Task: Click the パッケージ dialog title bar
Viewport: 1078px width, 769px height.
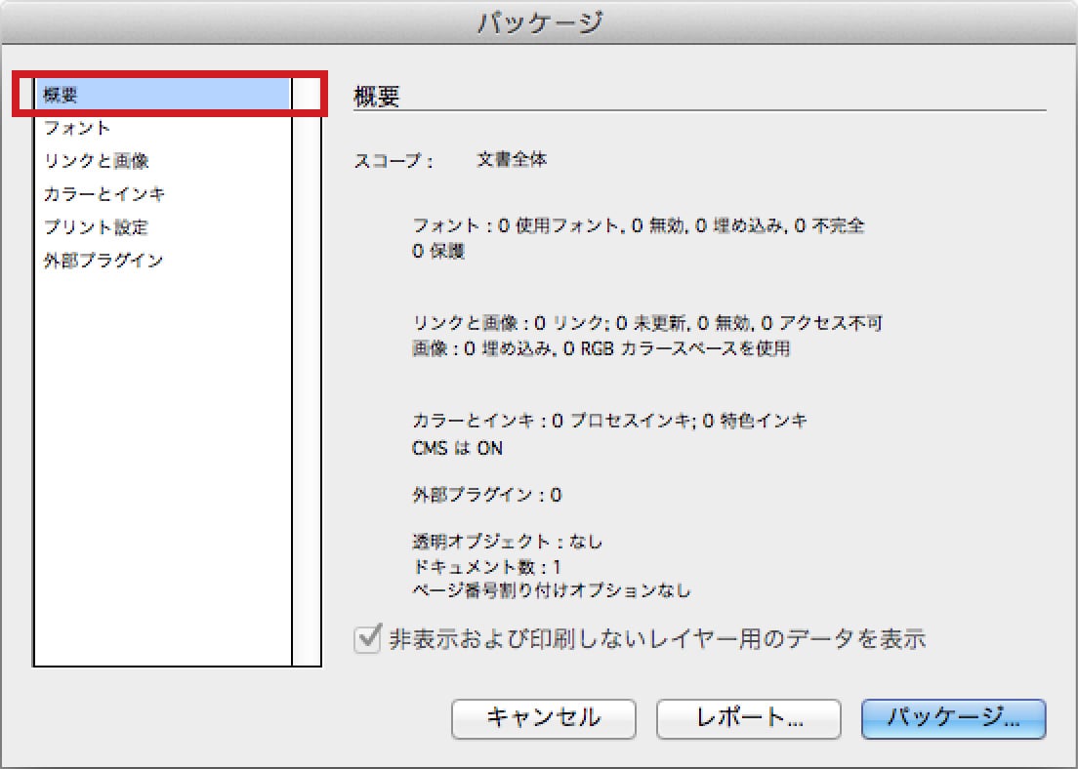Action: coord(539,22)
